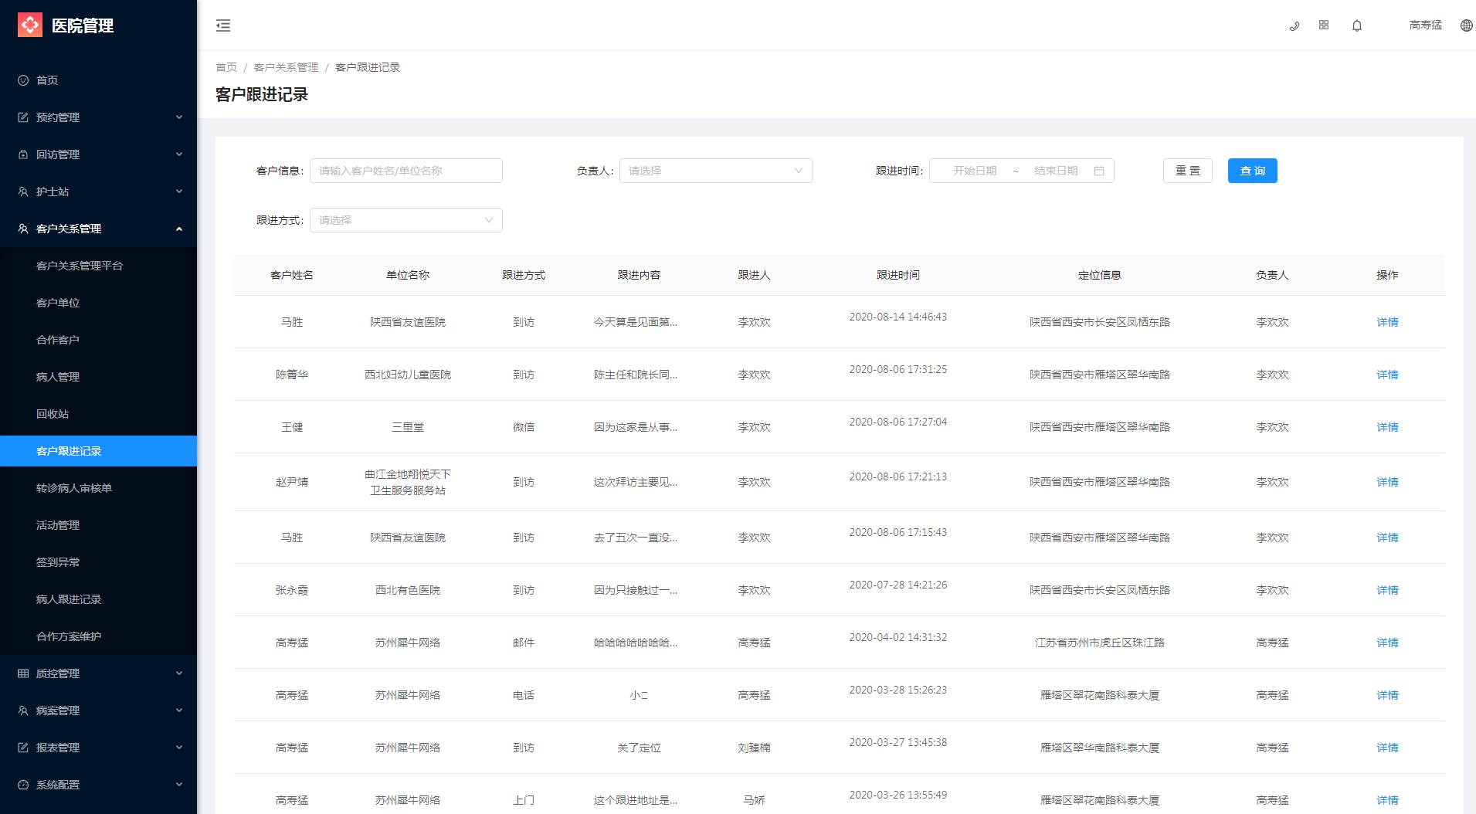Click the 查询 button
The image size is (1476, 814).
click(1252, 171)
